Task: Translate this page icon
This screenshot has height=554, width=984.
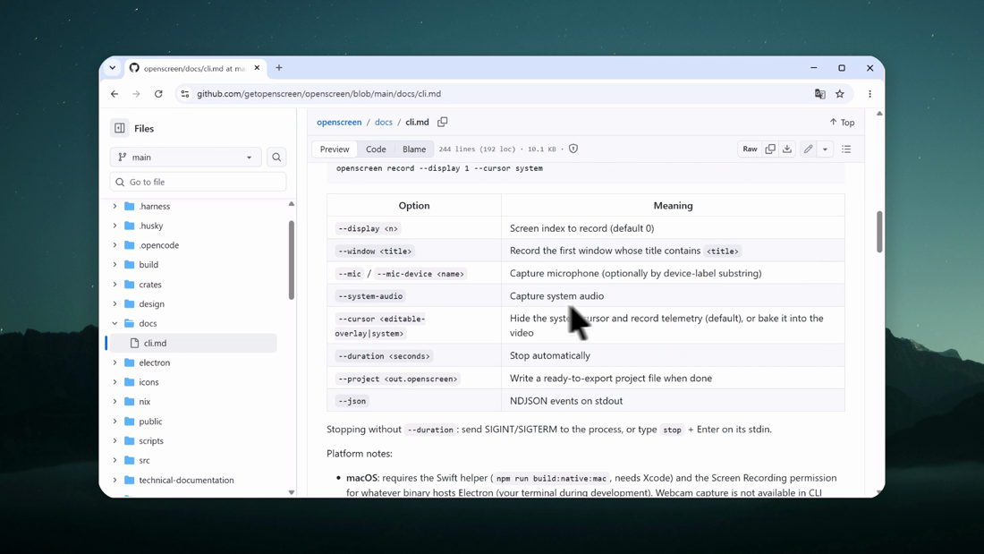Action: [x=819, y=94]
